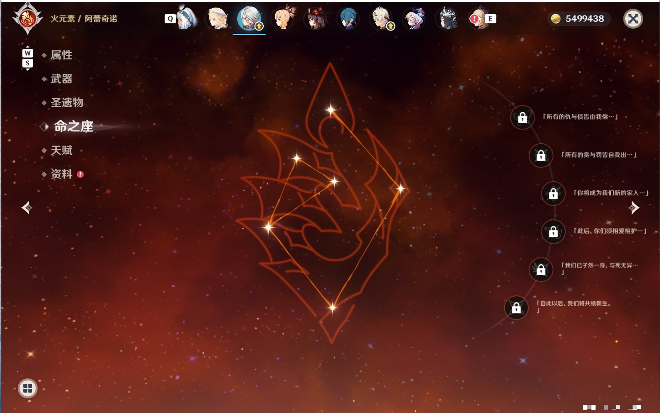
Task: Click the Pyro element emblem icon
Action: coord(27,19)
